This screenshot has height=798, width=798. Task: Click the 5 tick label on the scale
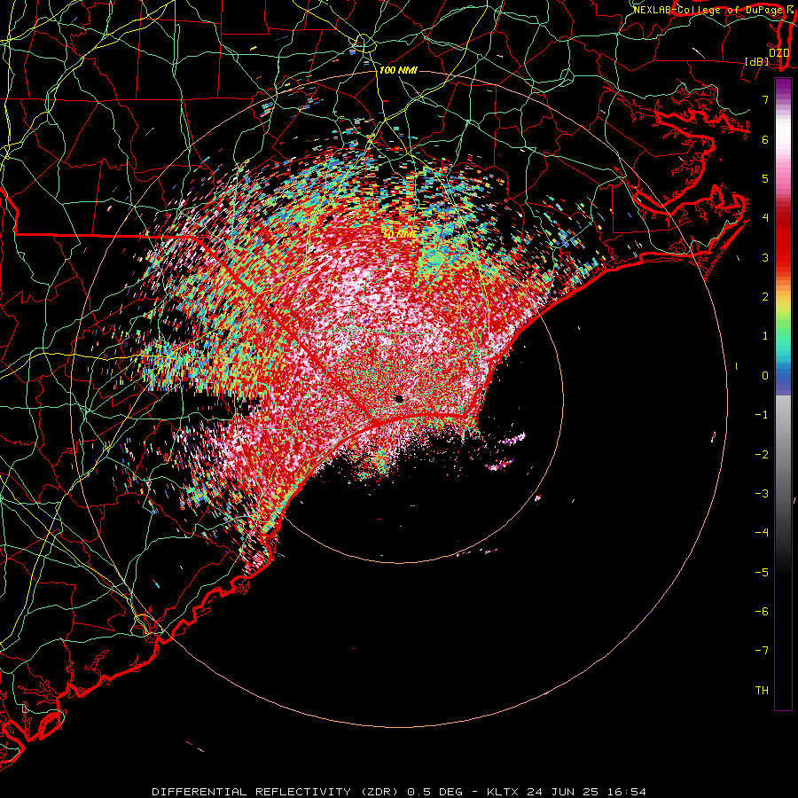[x=765, y=178]
